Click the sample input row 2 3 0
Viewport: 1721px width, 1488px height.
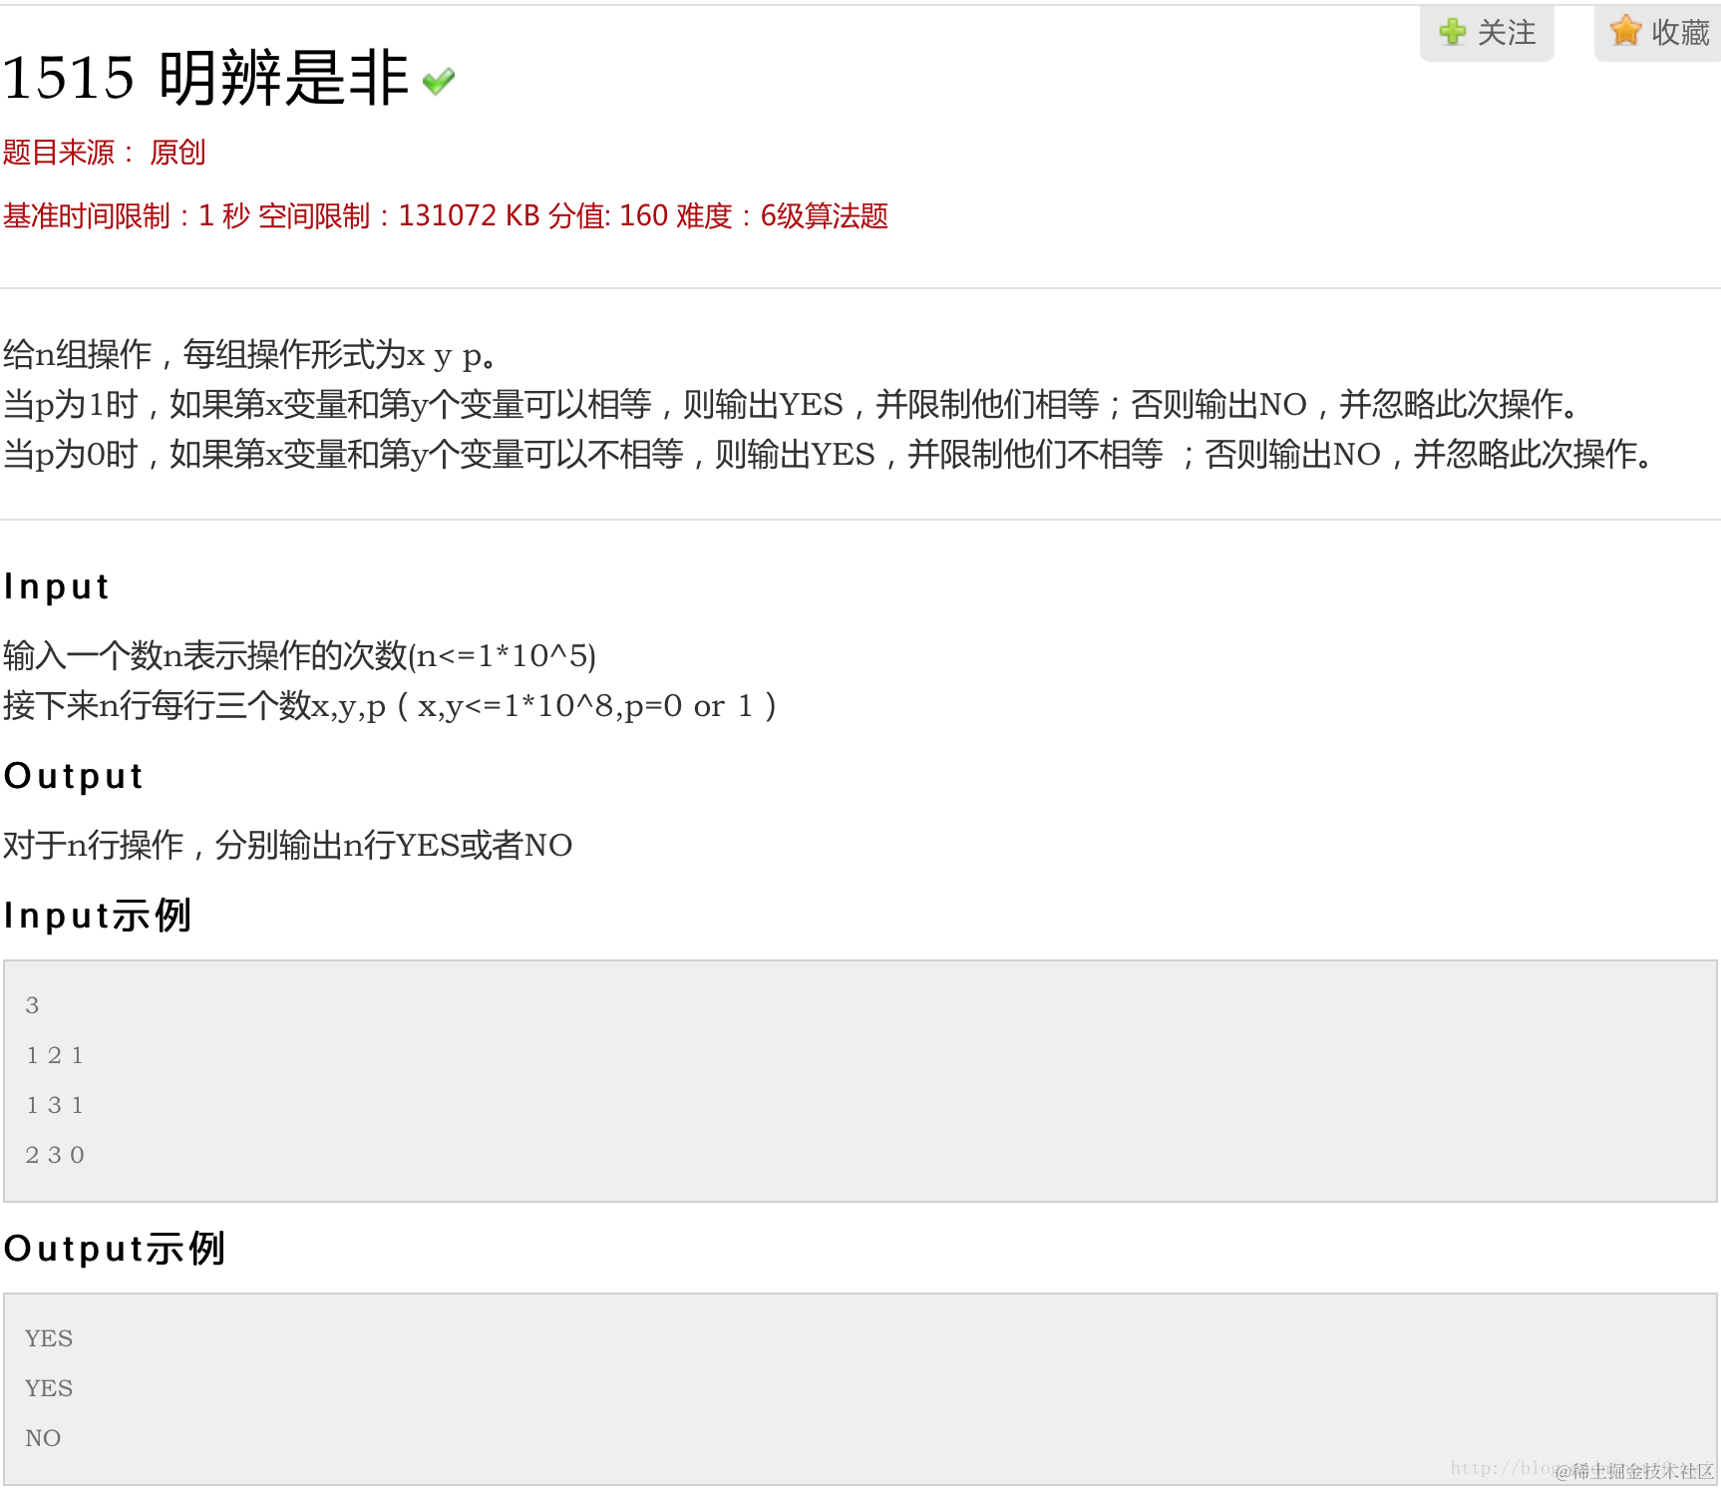point(55,1155)
